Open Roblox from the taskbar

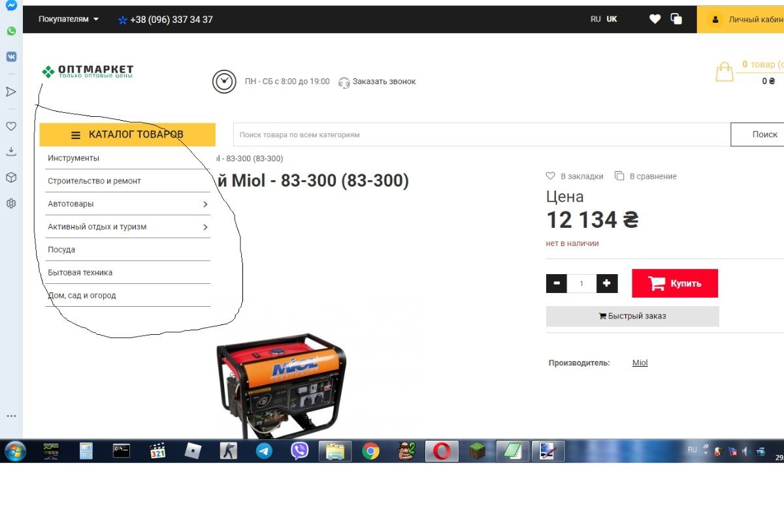pyautogui.click(x=193, y=451)
